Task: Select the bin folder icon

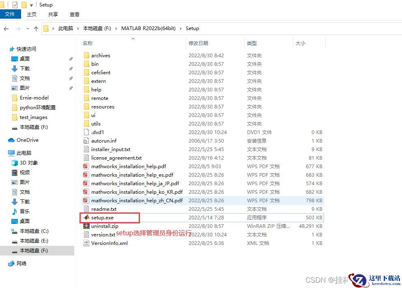Action: pos(86,64)
